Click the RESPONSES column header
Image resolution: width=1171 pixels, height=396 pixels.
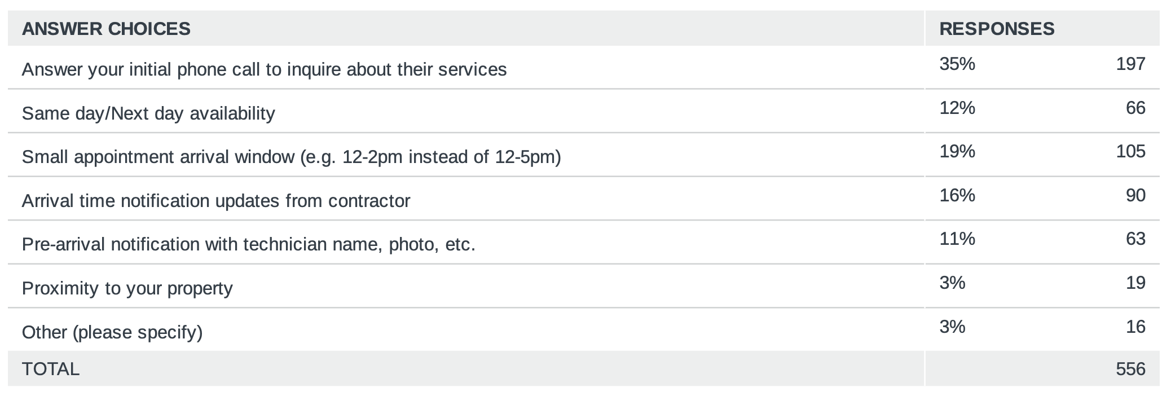[997, 29]
